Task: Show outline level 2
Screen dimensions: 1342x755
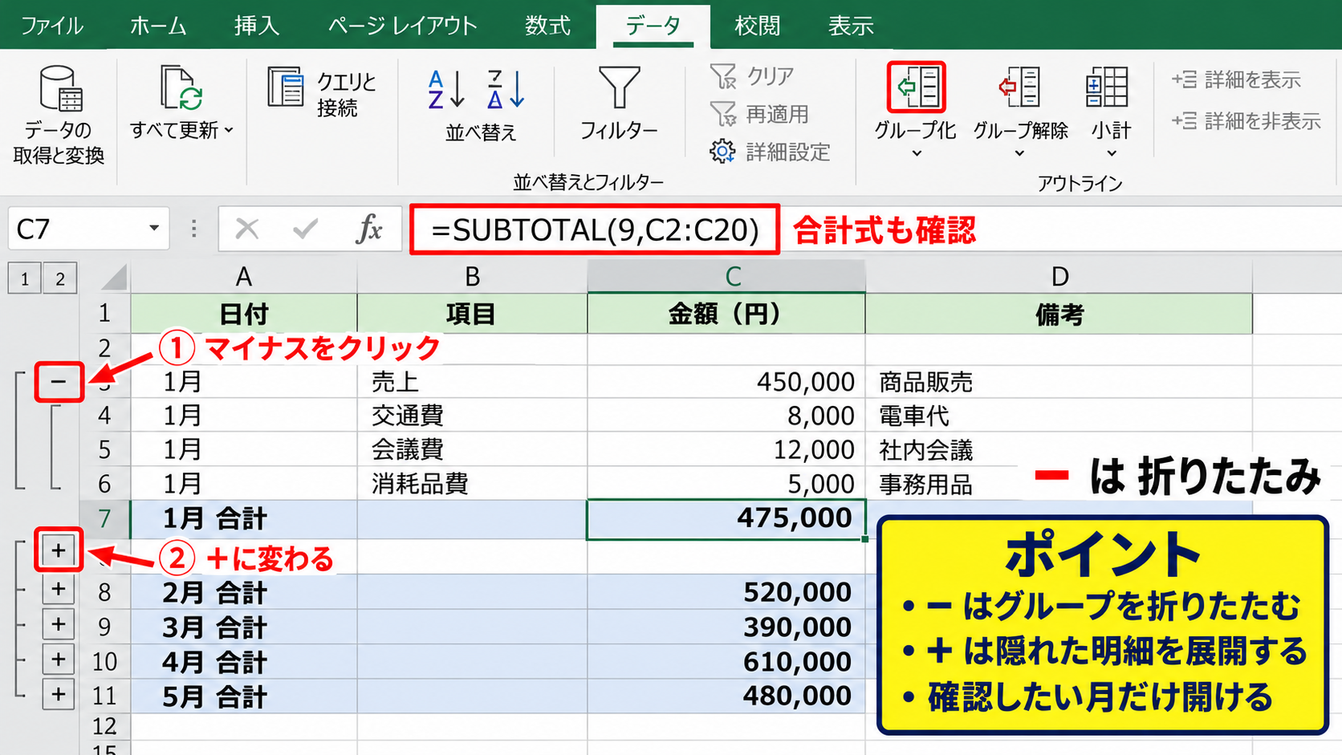Action: 60,278
